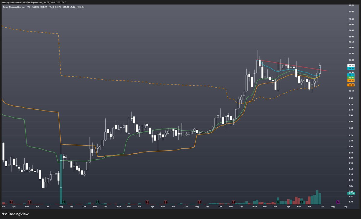The height and width of the screenshot is (219, 361).
Task: Click the red earnings marker at May 2025
Action: [165, 202]
